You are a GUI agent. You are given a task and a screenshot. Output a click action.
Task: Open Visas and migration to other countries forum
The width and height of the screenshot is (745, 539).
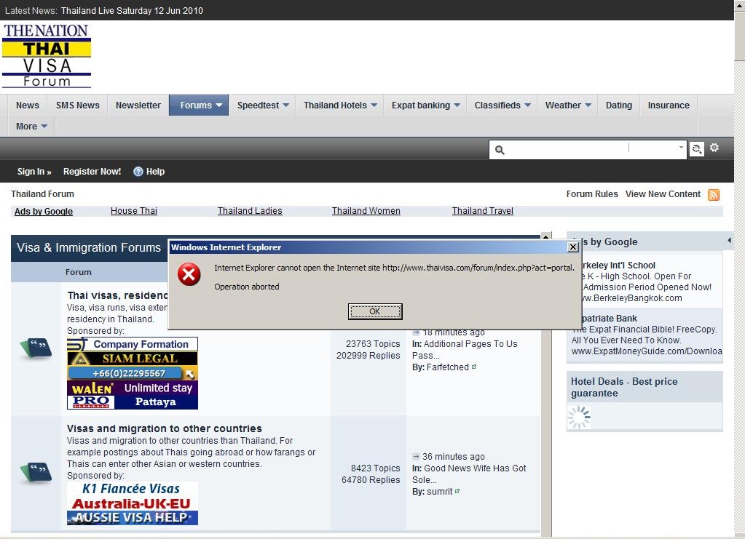(165, 428)
